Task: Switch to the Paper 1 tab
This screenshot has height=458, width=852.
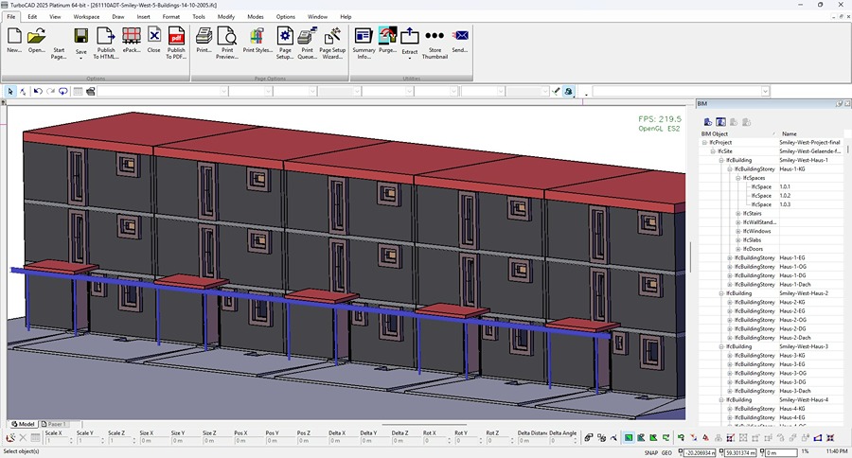Action: (57, 424)
